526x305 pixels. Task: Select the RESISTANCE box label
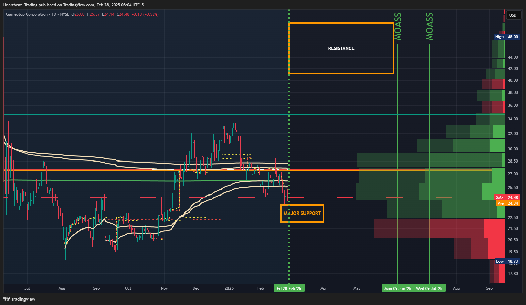[341, 48]
